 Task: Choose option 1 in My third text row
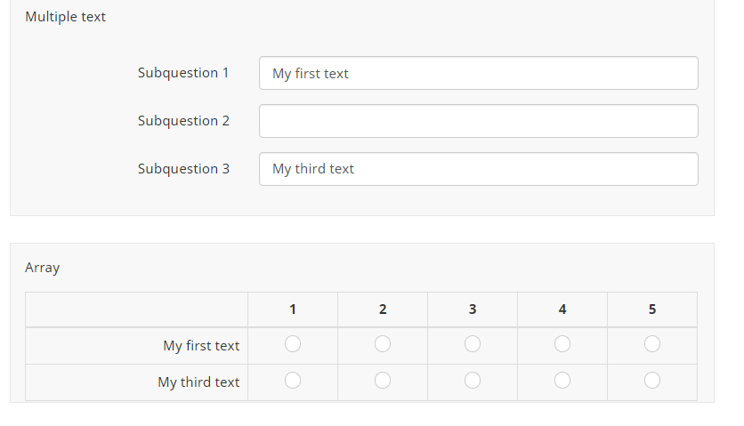[293, 380]
